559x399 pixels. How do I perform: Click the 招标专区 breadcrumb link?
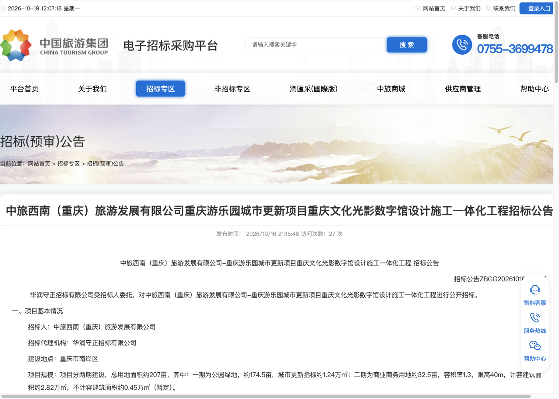coord(68,164)
